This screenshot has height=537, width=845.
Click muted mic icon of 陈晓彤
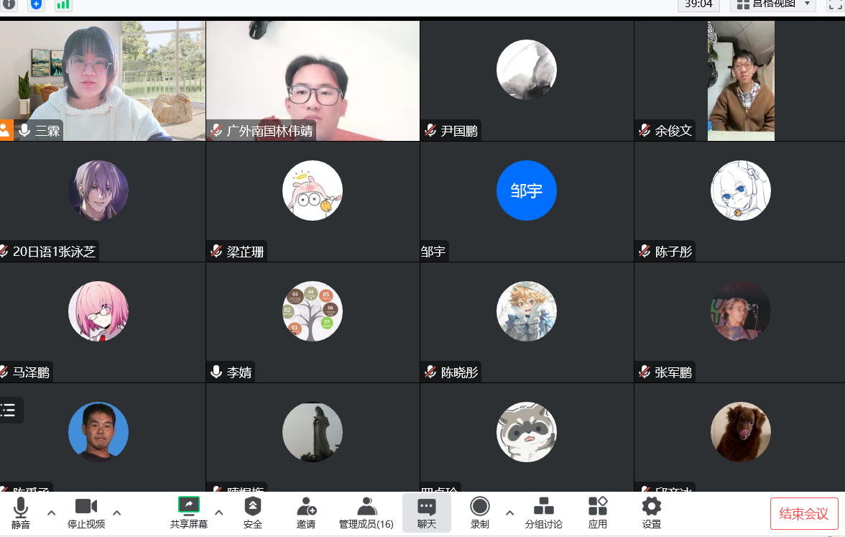[x=430, y=372]
